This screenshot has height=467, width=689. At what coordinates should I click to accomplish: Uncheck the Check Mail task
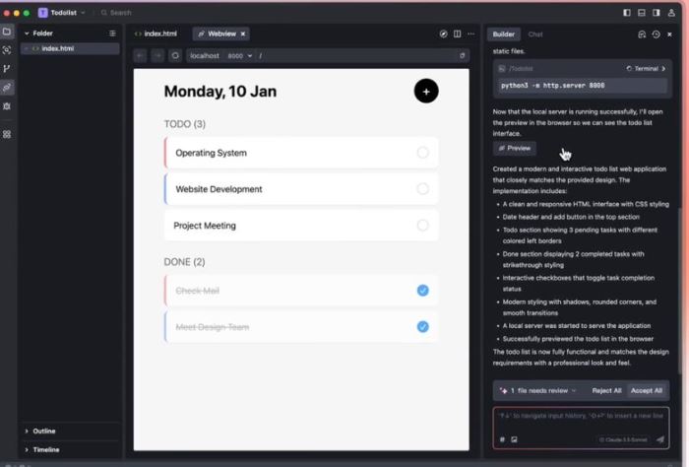422,291
